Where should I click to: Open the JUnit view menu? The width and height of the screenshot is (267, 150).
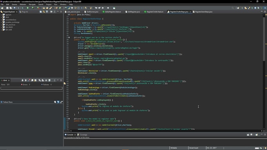click(x=55, y=80)
